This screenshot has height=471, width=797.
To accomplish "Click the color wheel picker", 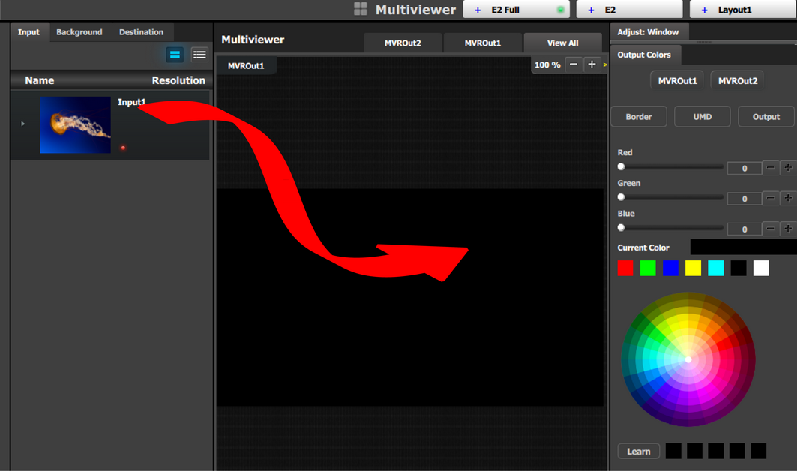I will click(688, 359).
